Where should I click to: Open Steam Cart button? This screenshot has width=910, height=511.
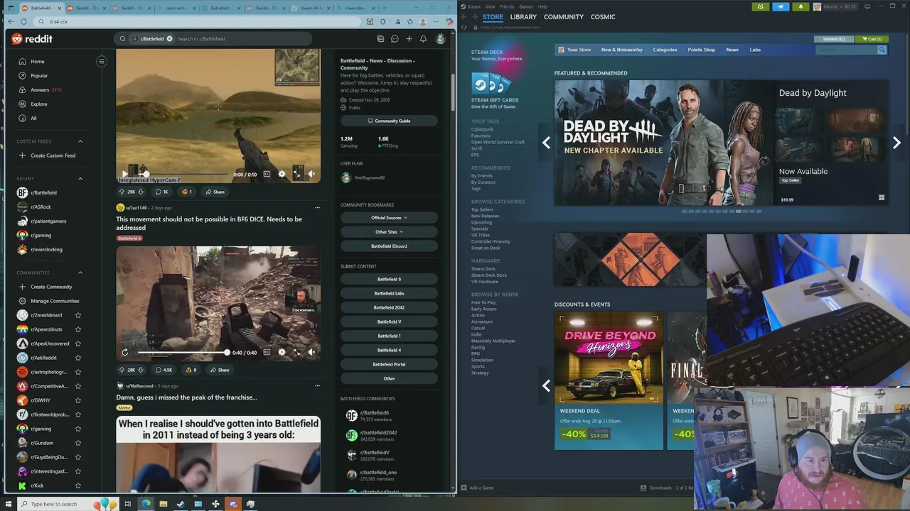(x=871, y=39)
